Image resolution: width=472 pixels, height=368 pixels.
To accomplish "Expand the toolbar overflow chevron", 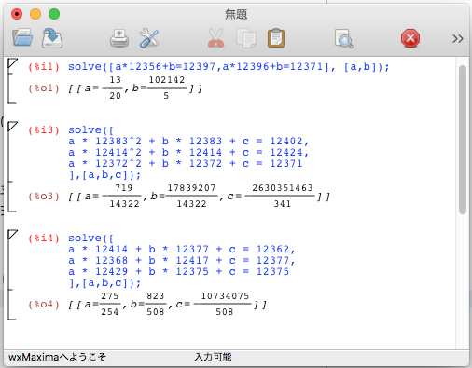I will [x=458, y=39].
